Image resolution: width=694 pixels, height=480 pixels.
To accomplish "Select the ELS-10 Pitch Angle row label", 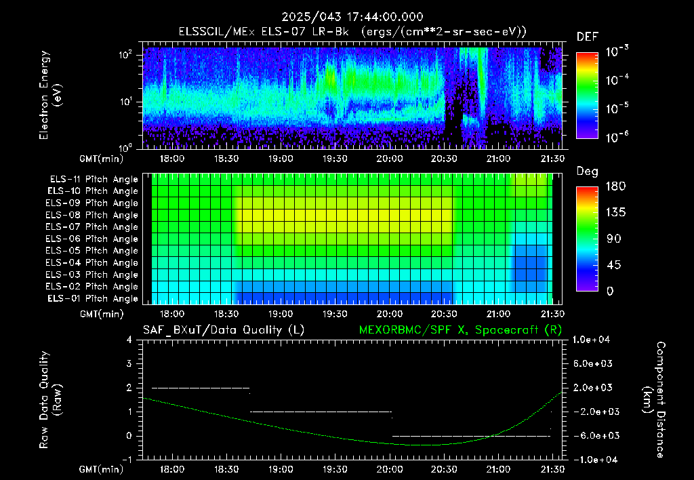I will pos(93,191).
